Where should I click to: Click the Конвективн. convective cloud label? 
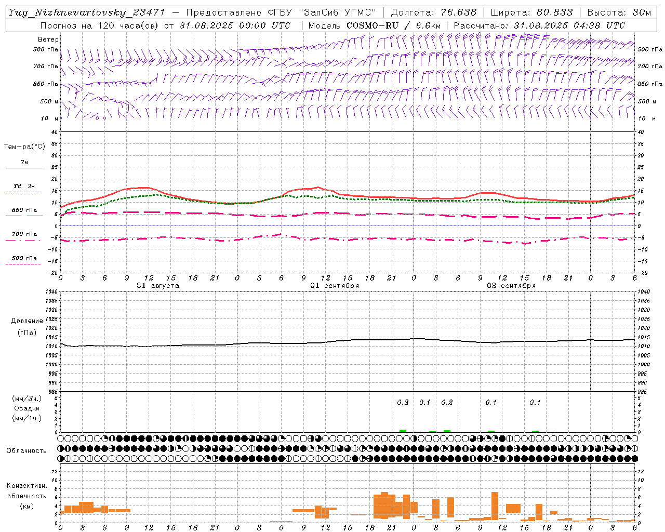pyautogui.click(x=26, y=486)
